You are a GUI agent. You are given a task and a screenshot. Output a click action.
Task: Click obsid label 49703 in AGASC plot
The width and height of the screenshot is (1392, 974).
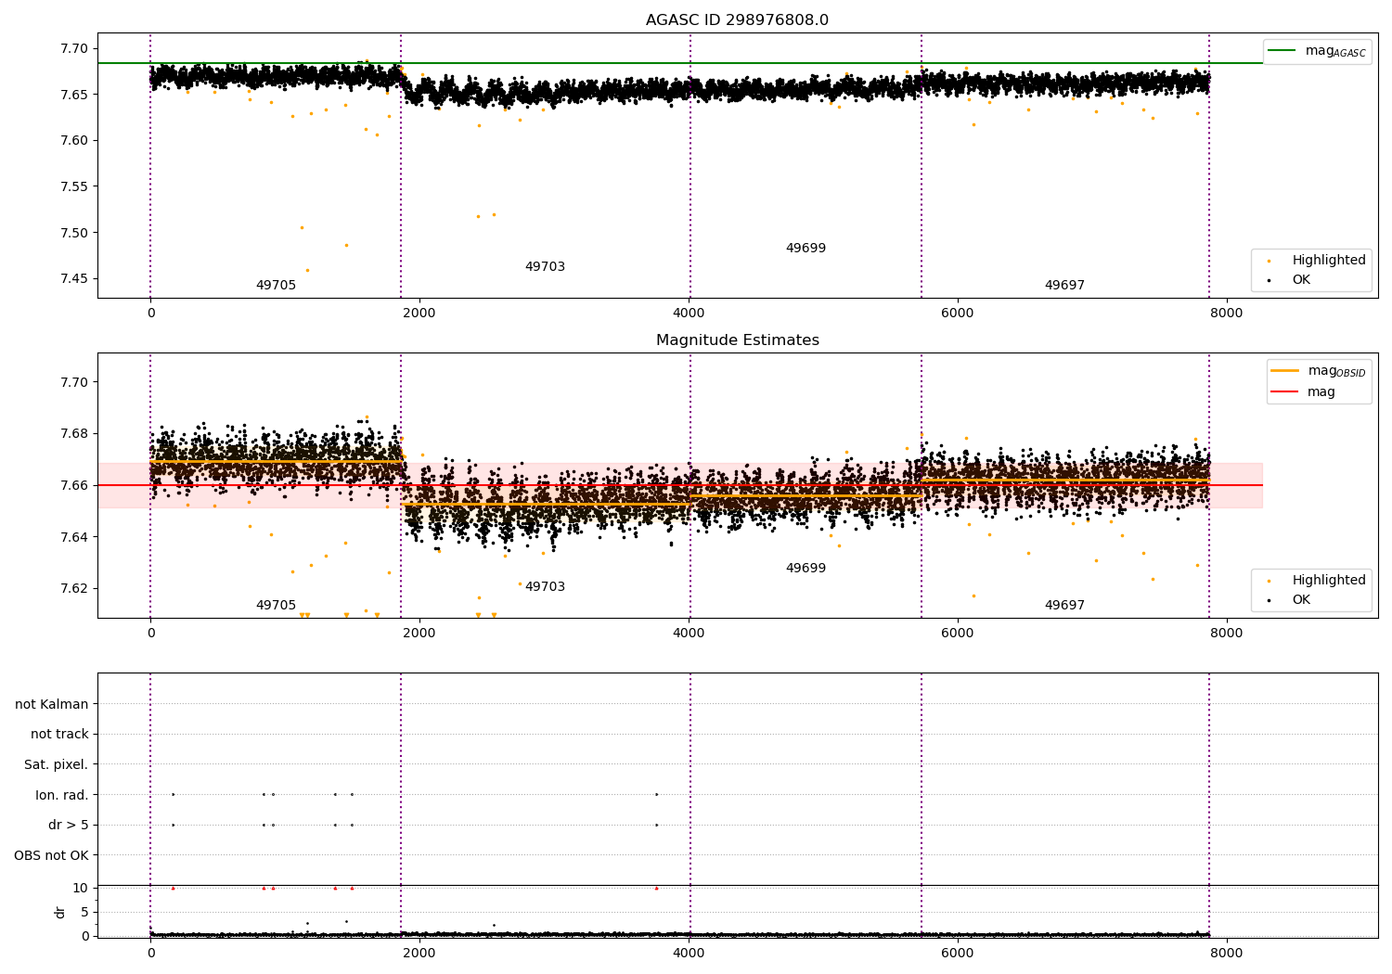tap(545, 267)
